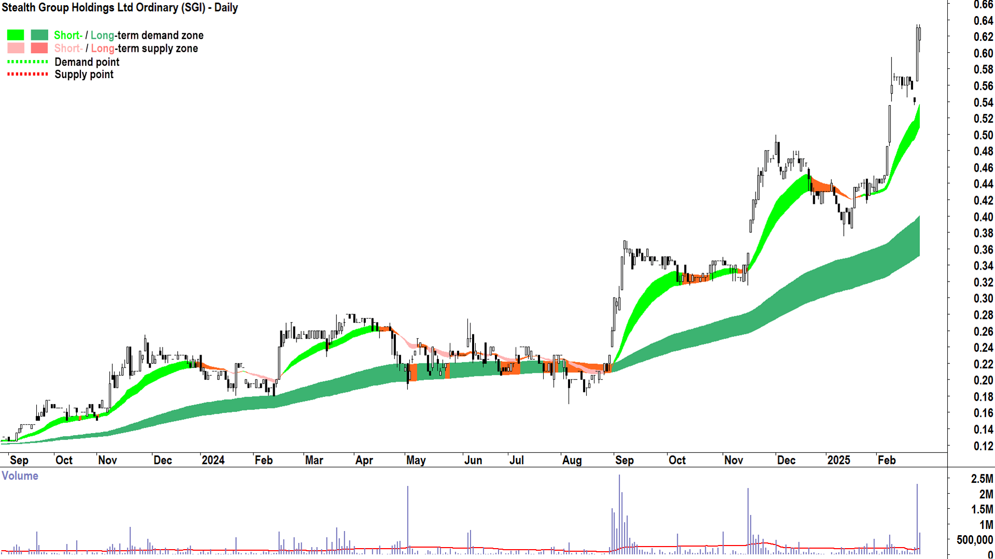Click the red long-term supply swatch
This screenshot has width=995, height=559.
(x=39, y=48)
